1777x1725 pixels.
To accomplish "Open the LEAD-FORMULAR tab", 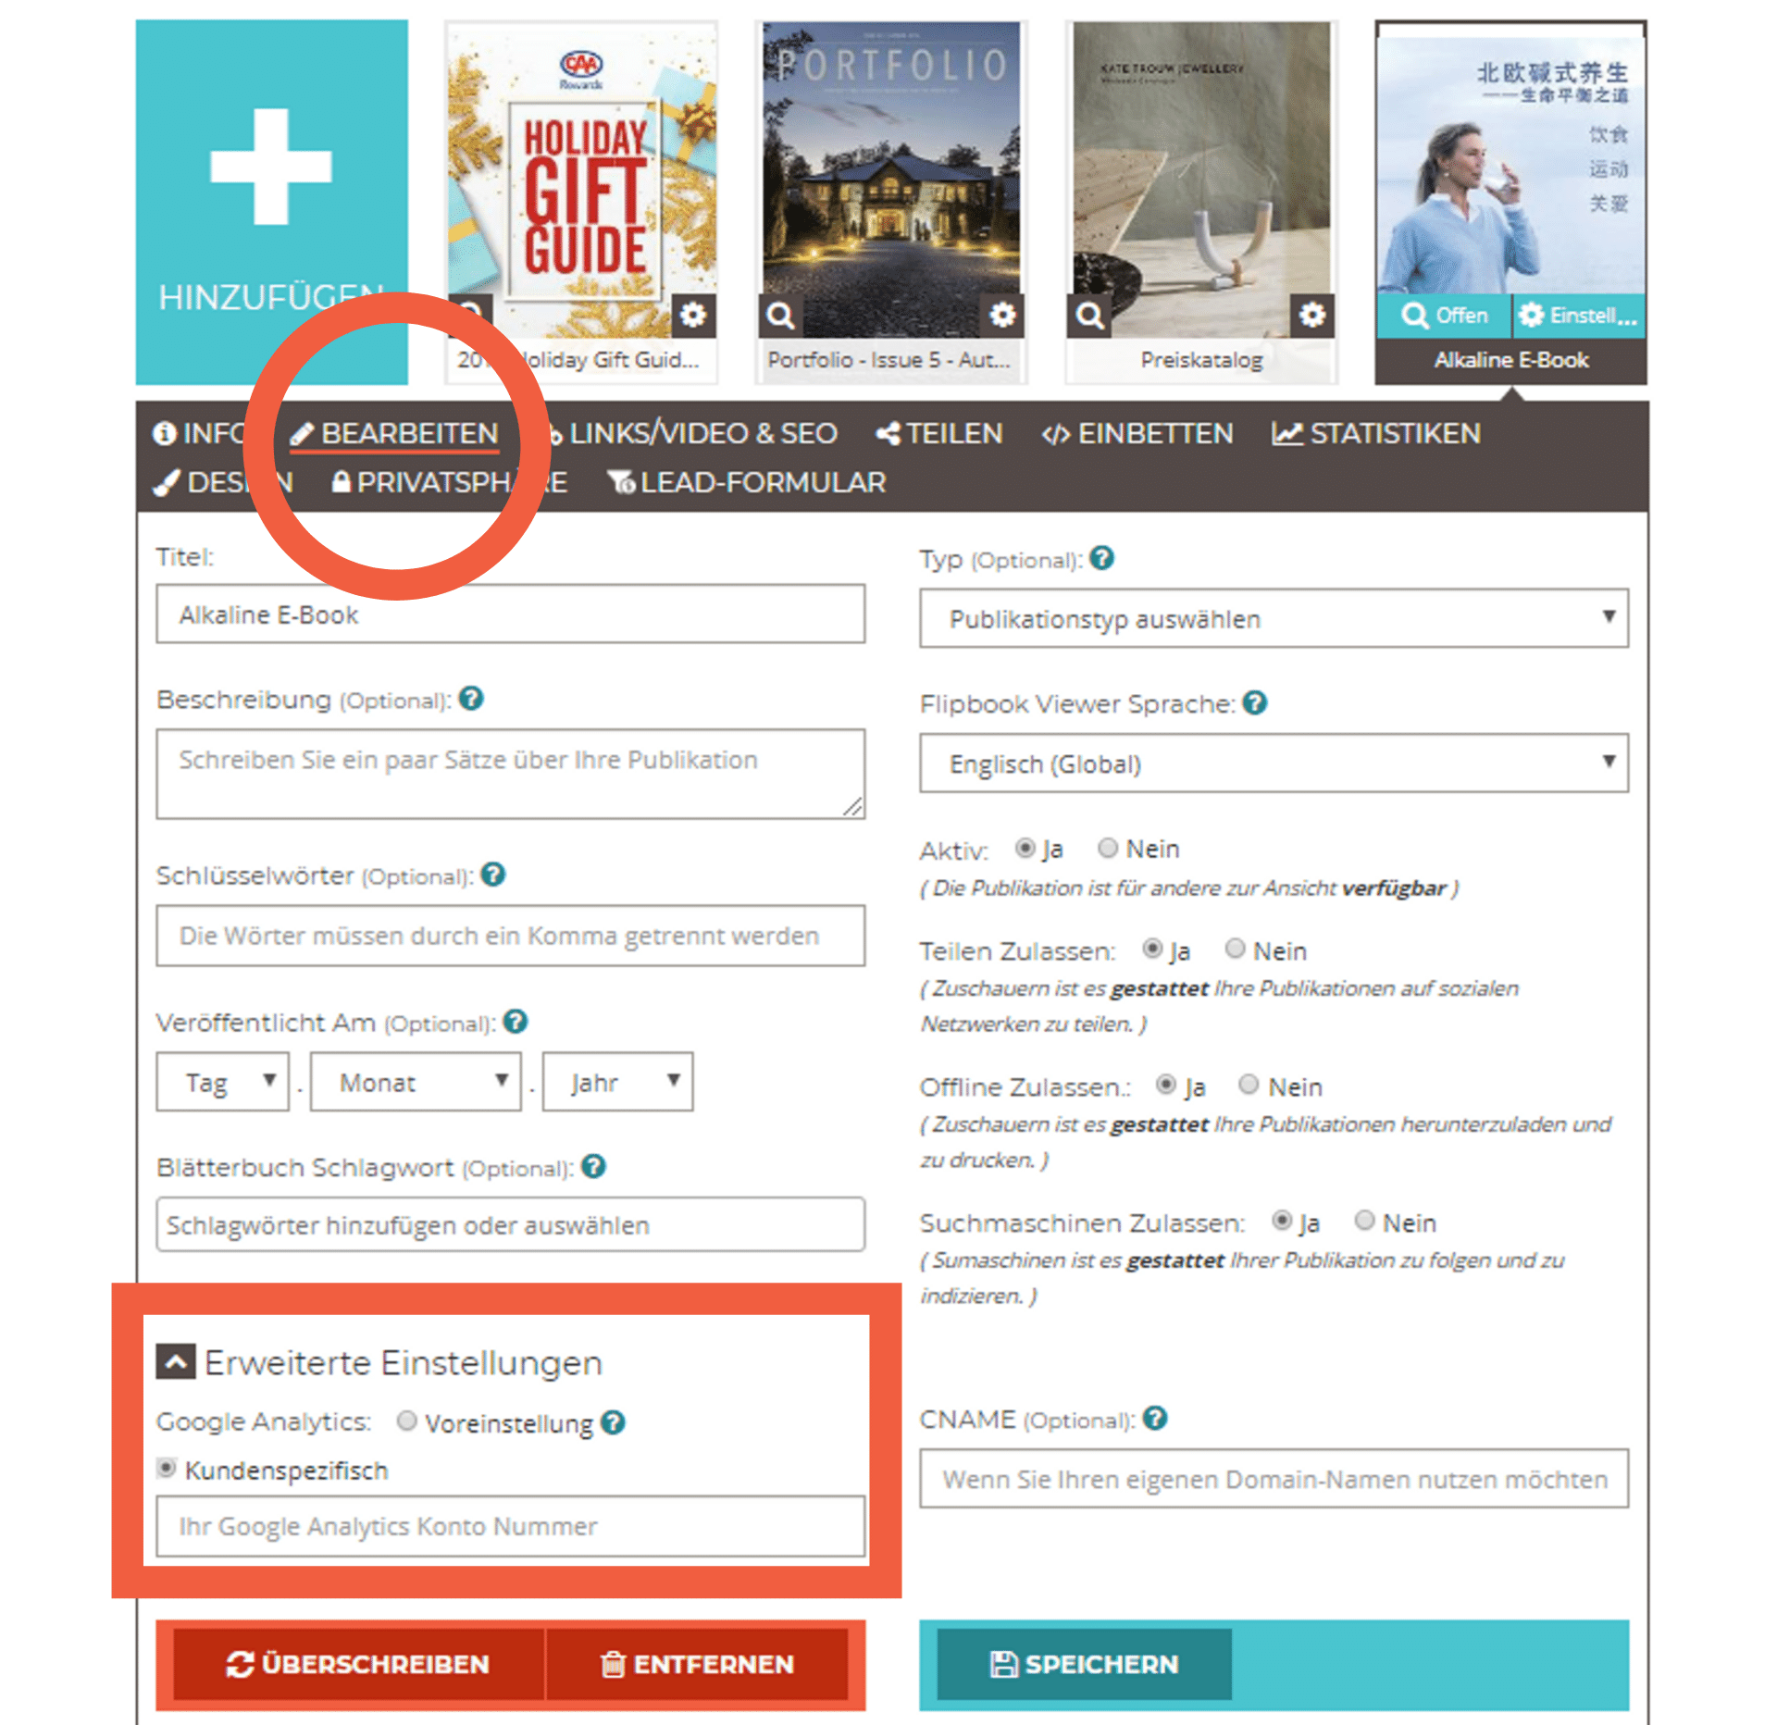I will click(747, 482).
